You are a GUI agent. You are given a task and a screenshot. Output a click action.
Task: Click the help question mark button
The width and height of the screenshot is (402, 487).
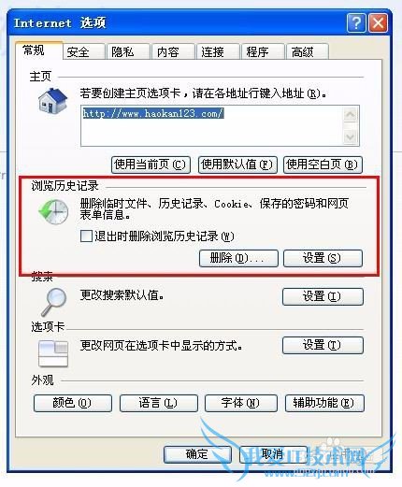tap(356, 23)
